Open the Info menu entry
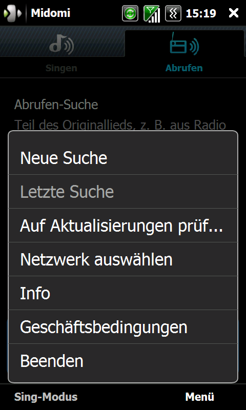Image resolution: width=246 pixels, height=410 pixels. 123,293
